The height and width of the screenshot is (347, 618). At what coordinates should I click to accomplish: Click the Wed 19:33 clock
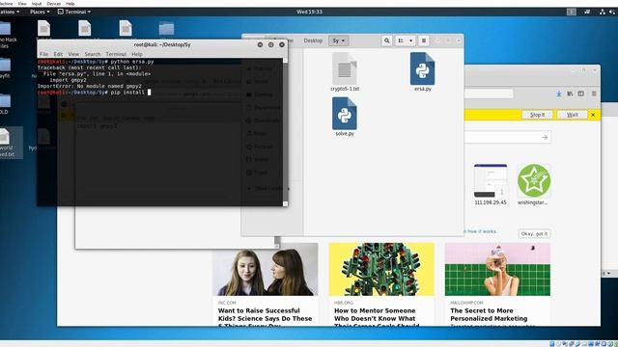[x=309, y=12]
